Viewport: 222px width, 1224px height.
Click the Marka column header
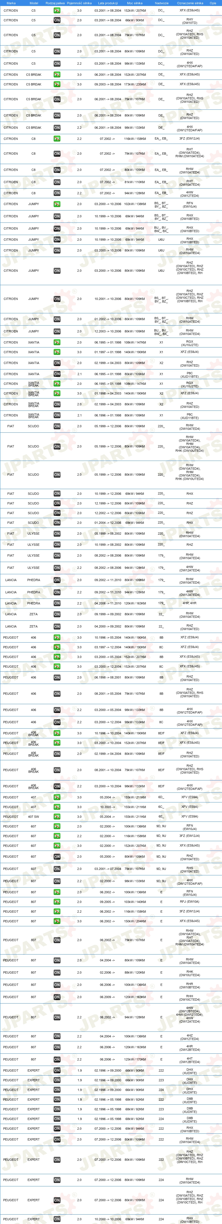(11, 3)
